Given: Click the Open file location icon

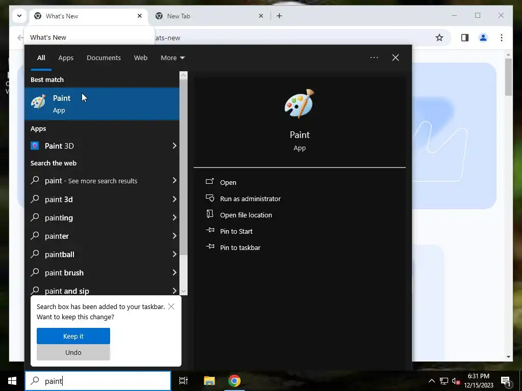Looking at the screenshot, I should (x=210, y=214).
